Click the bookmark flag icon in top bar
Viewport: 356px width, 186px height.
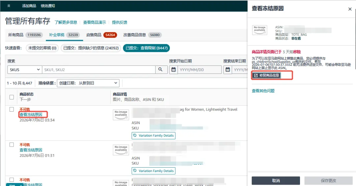[x=9, y=6]
